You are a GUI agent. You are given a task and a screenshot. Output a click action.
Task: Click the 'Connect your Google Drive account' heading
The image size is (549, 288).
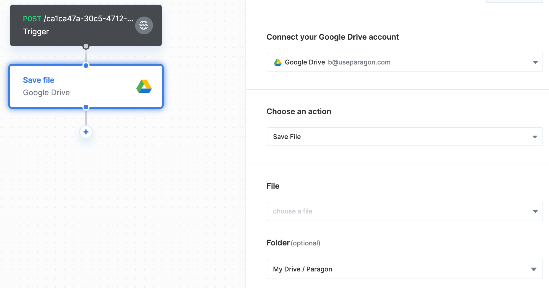333,37
